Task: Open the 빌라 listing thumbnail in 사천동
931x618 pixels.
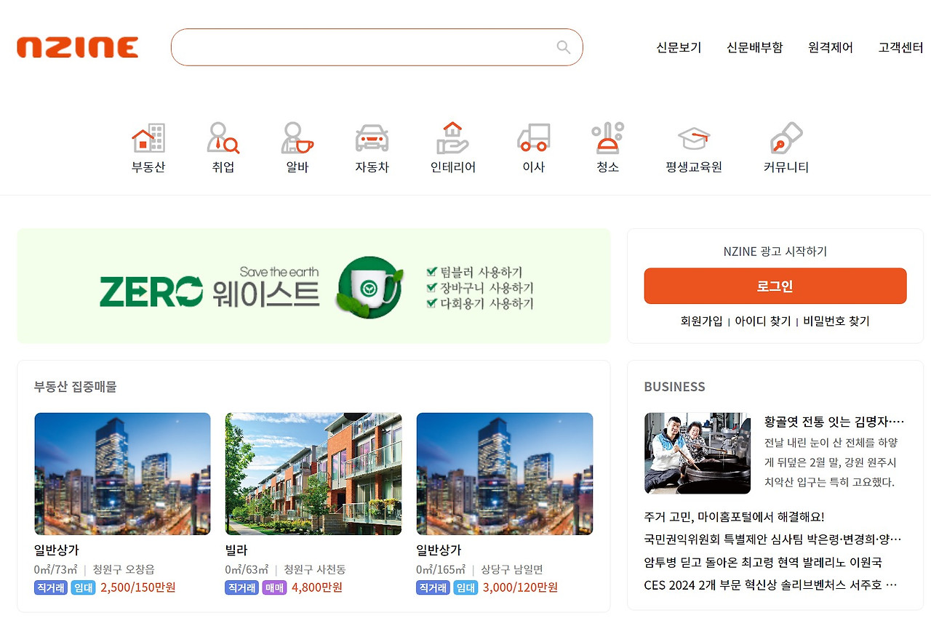Action: pos(313,473)
